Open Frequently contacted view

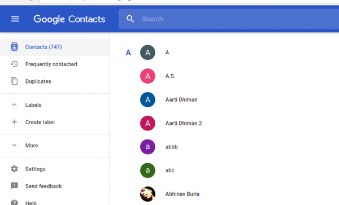54,64
